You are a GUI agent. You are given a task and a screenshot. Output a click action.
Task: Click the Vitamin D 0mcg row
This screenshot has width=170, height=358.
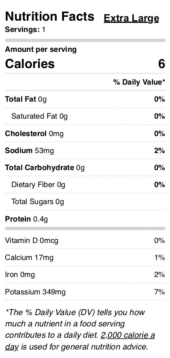(x=85, y=241)
